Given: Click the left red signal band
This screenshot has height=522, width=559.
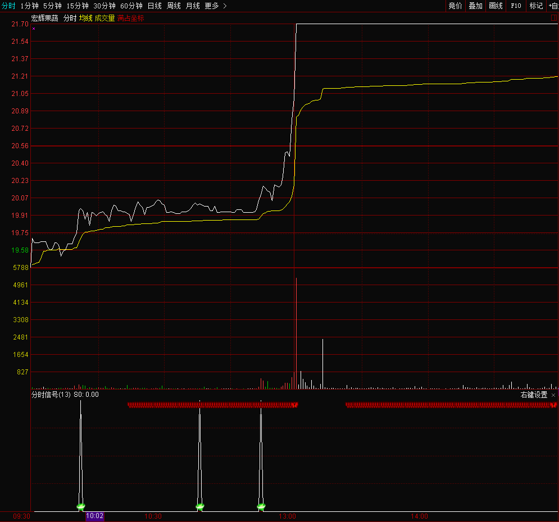Looking at the screenshot, I should [212, 405].
